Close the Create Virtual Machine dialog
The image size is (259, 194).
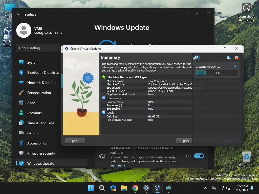click(236, 48)
